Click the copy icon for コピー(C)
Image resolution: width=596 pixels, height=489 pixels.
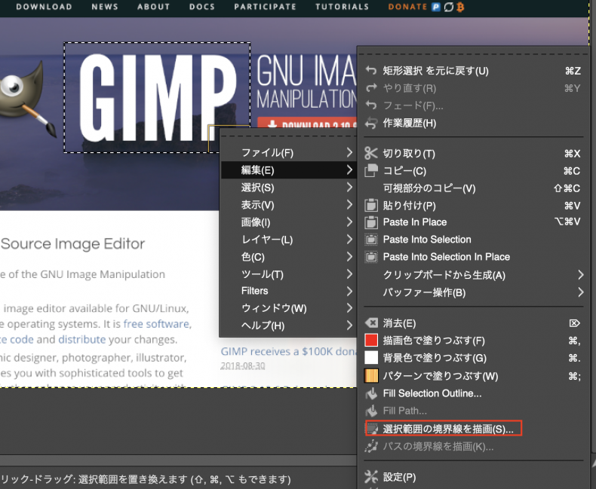coord(371,170)
